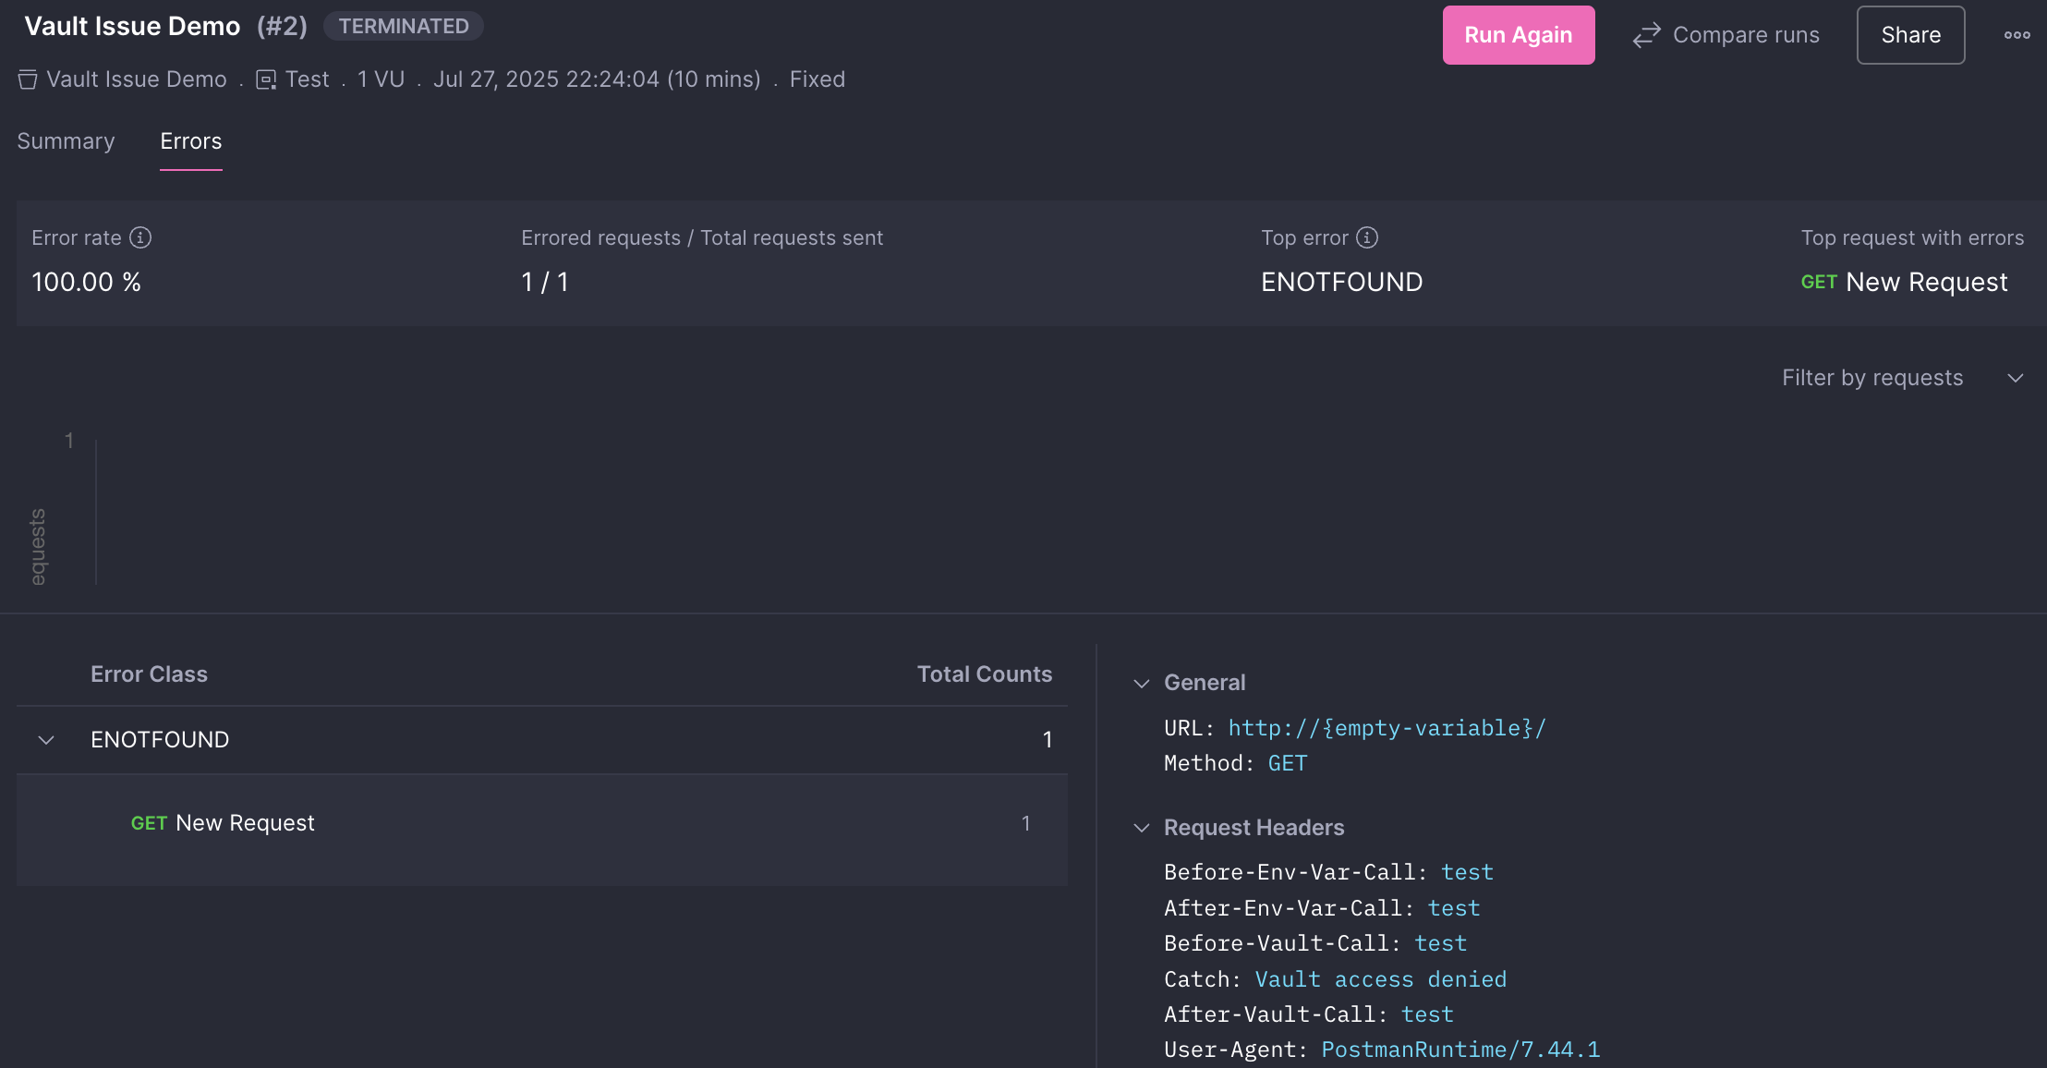Viewport: 2047px width, 1068px height.
Task: Open the three-dot more options menu
Action: (2017, 35)
